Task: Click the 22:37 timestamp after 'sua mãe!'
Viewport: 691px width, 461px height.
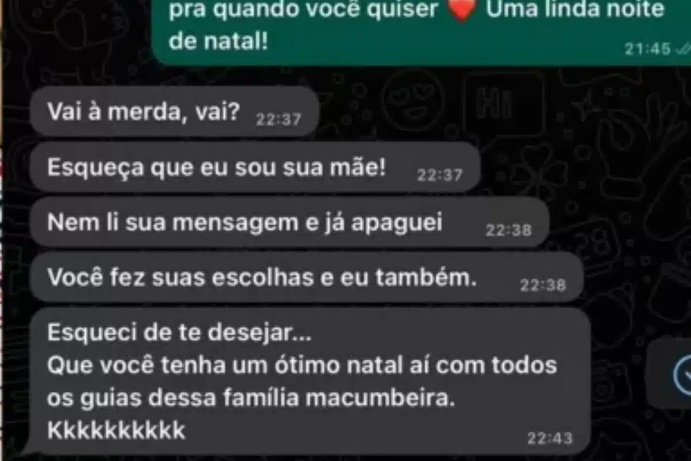Action: 440,175
